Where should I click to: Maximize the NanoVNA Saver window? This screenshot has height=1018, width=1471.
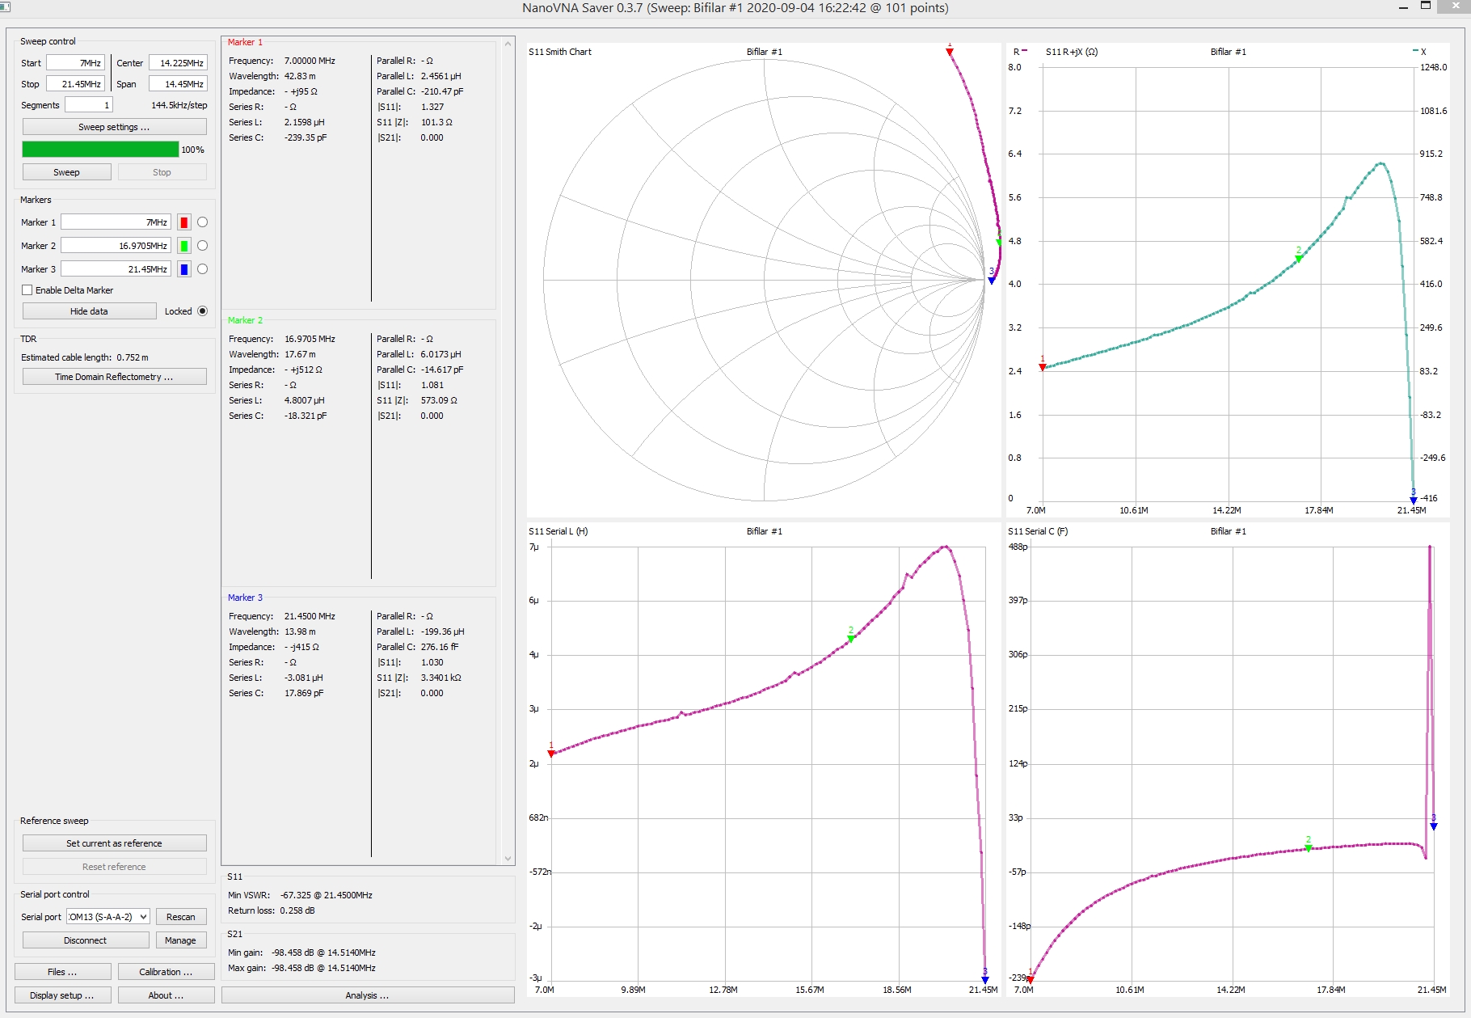[1426, 7]
